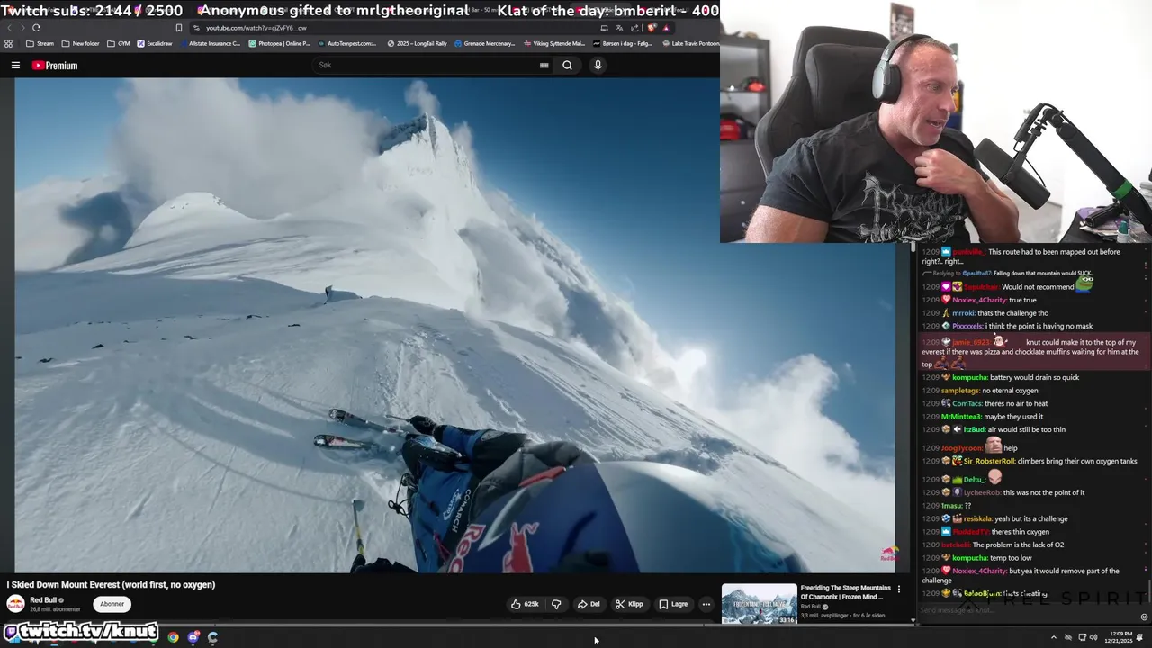Show hidden system tray icons chevron
The width and height of the screenshot is (1152, 648).
pos(1053,637)
